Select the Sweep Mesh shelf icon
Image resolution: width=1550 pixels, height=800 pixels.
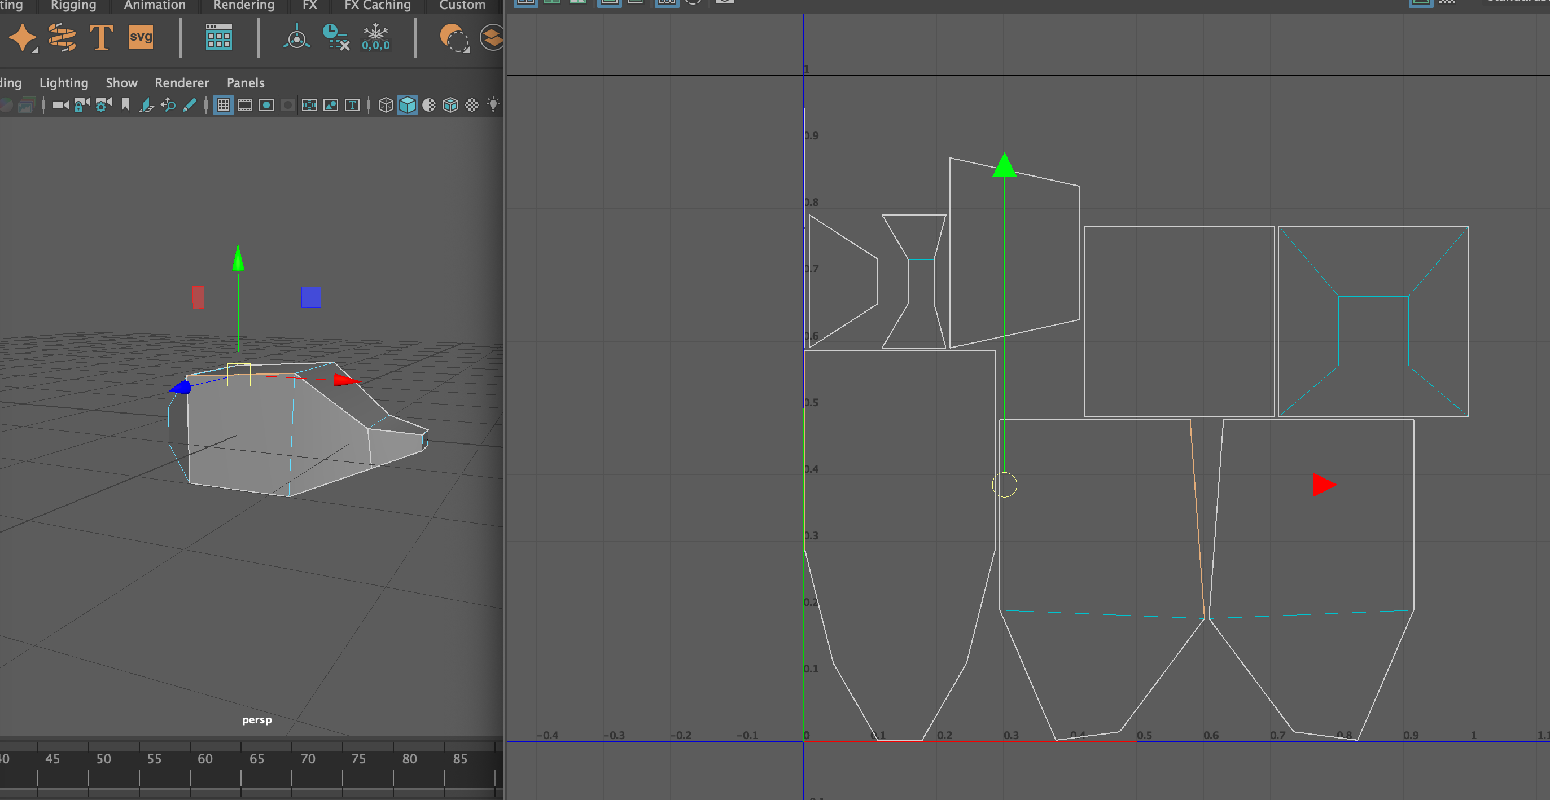point(62,37)
